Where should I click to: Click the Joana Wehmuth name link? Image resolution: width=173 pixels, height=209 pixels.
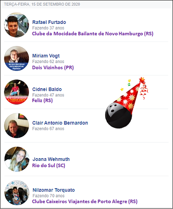point(51,159)
